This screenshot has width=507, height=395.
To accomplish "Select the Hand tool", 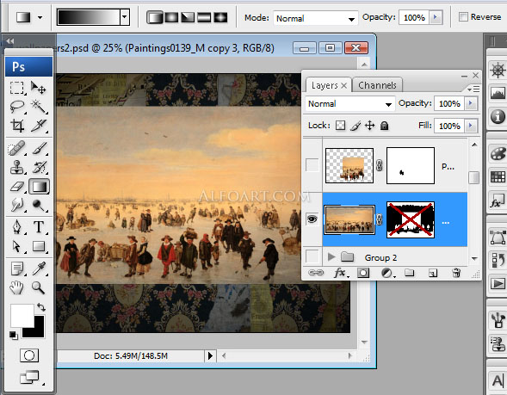I will (x=17, y=287).
